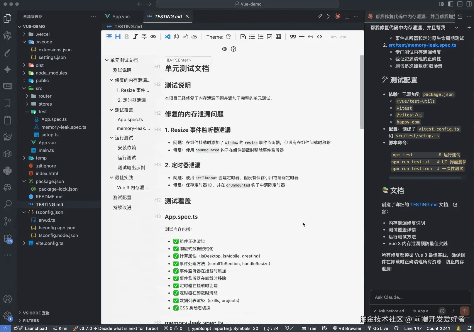This screenshot has width=474, height=332.
Task: Insert a table from the toolbar
Action: pyautogui.click(x=278, y=37)
